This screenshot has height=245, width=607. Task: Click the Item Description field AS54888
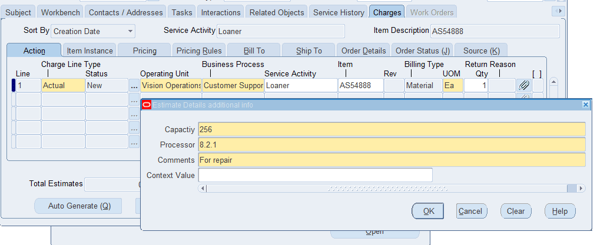(495, 31)
